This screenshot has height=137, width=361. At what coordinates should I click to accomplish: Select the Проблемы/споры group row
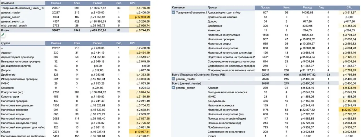266,127
